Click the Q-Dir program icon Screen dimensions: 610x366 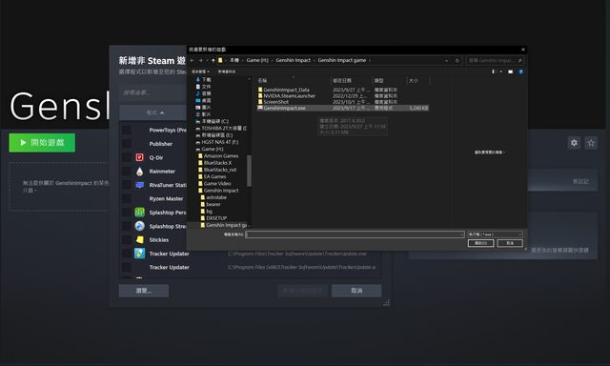tap(140, 157)
